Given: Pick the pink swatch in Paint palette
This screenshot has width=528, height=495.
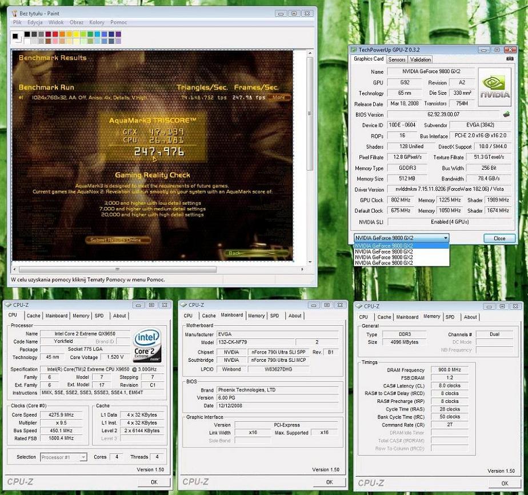Looking at the screenshot, I should coord(55,41).
